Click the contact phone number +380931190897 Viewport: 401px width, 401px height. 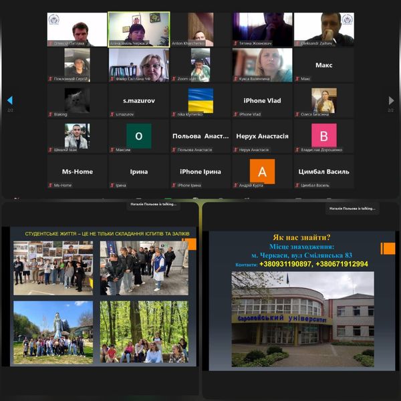pos(287,264)
